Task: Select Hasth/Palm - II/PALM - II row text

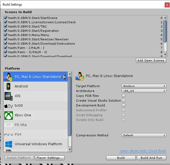Action: point(27,52)
